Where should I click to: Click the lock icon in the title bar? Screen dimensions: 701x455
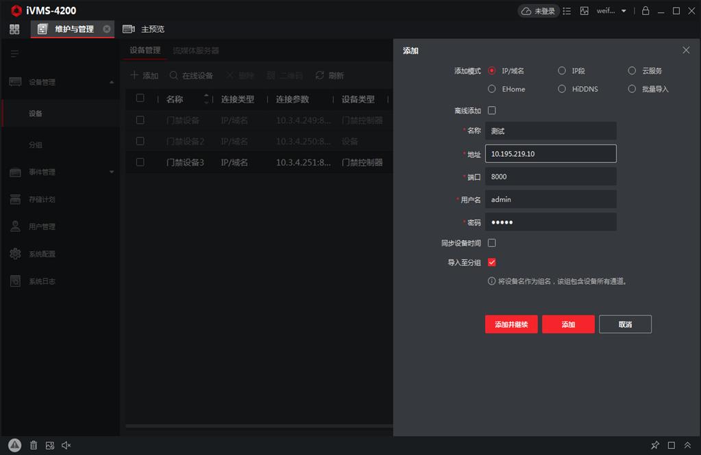click(645, 10)
